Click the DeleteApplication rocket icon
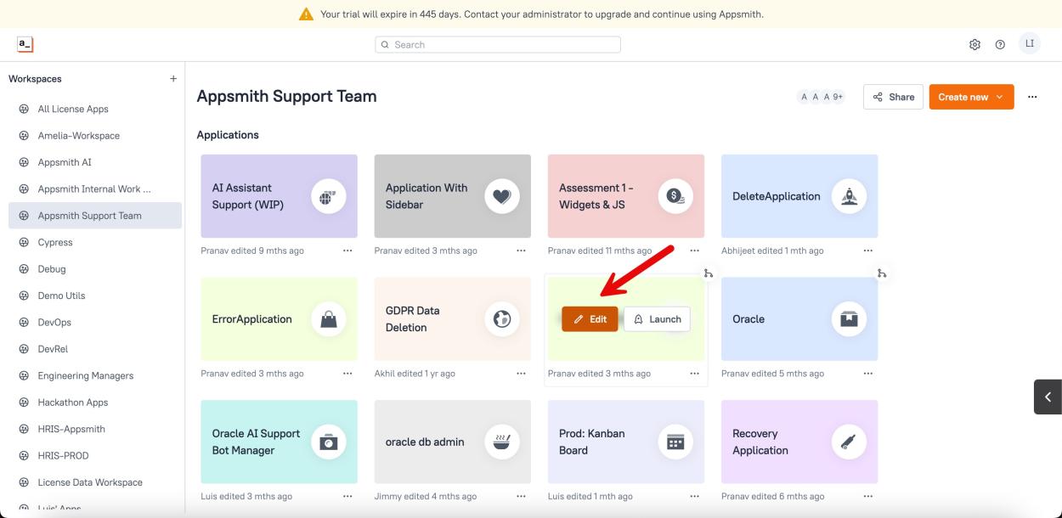The width and height of the screenshot is (1062, 518). point(848,196)
